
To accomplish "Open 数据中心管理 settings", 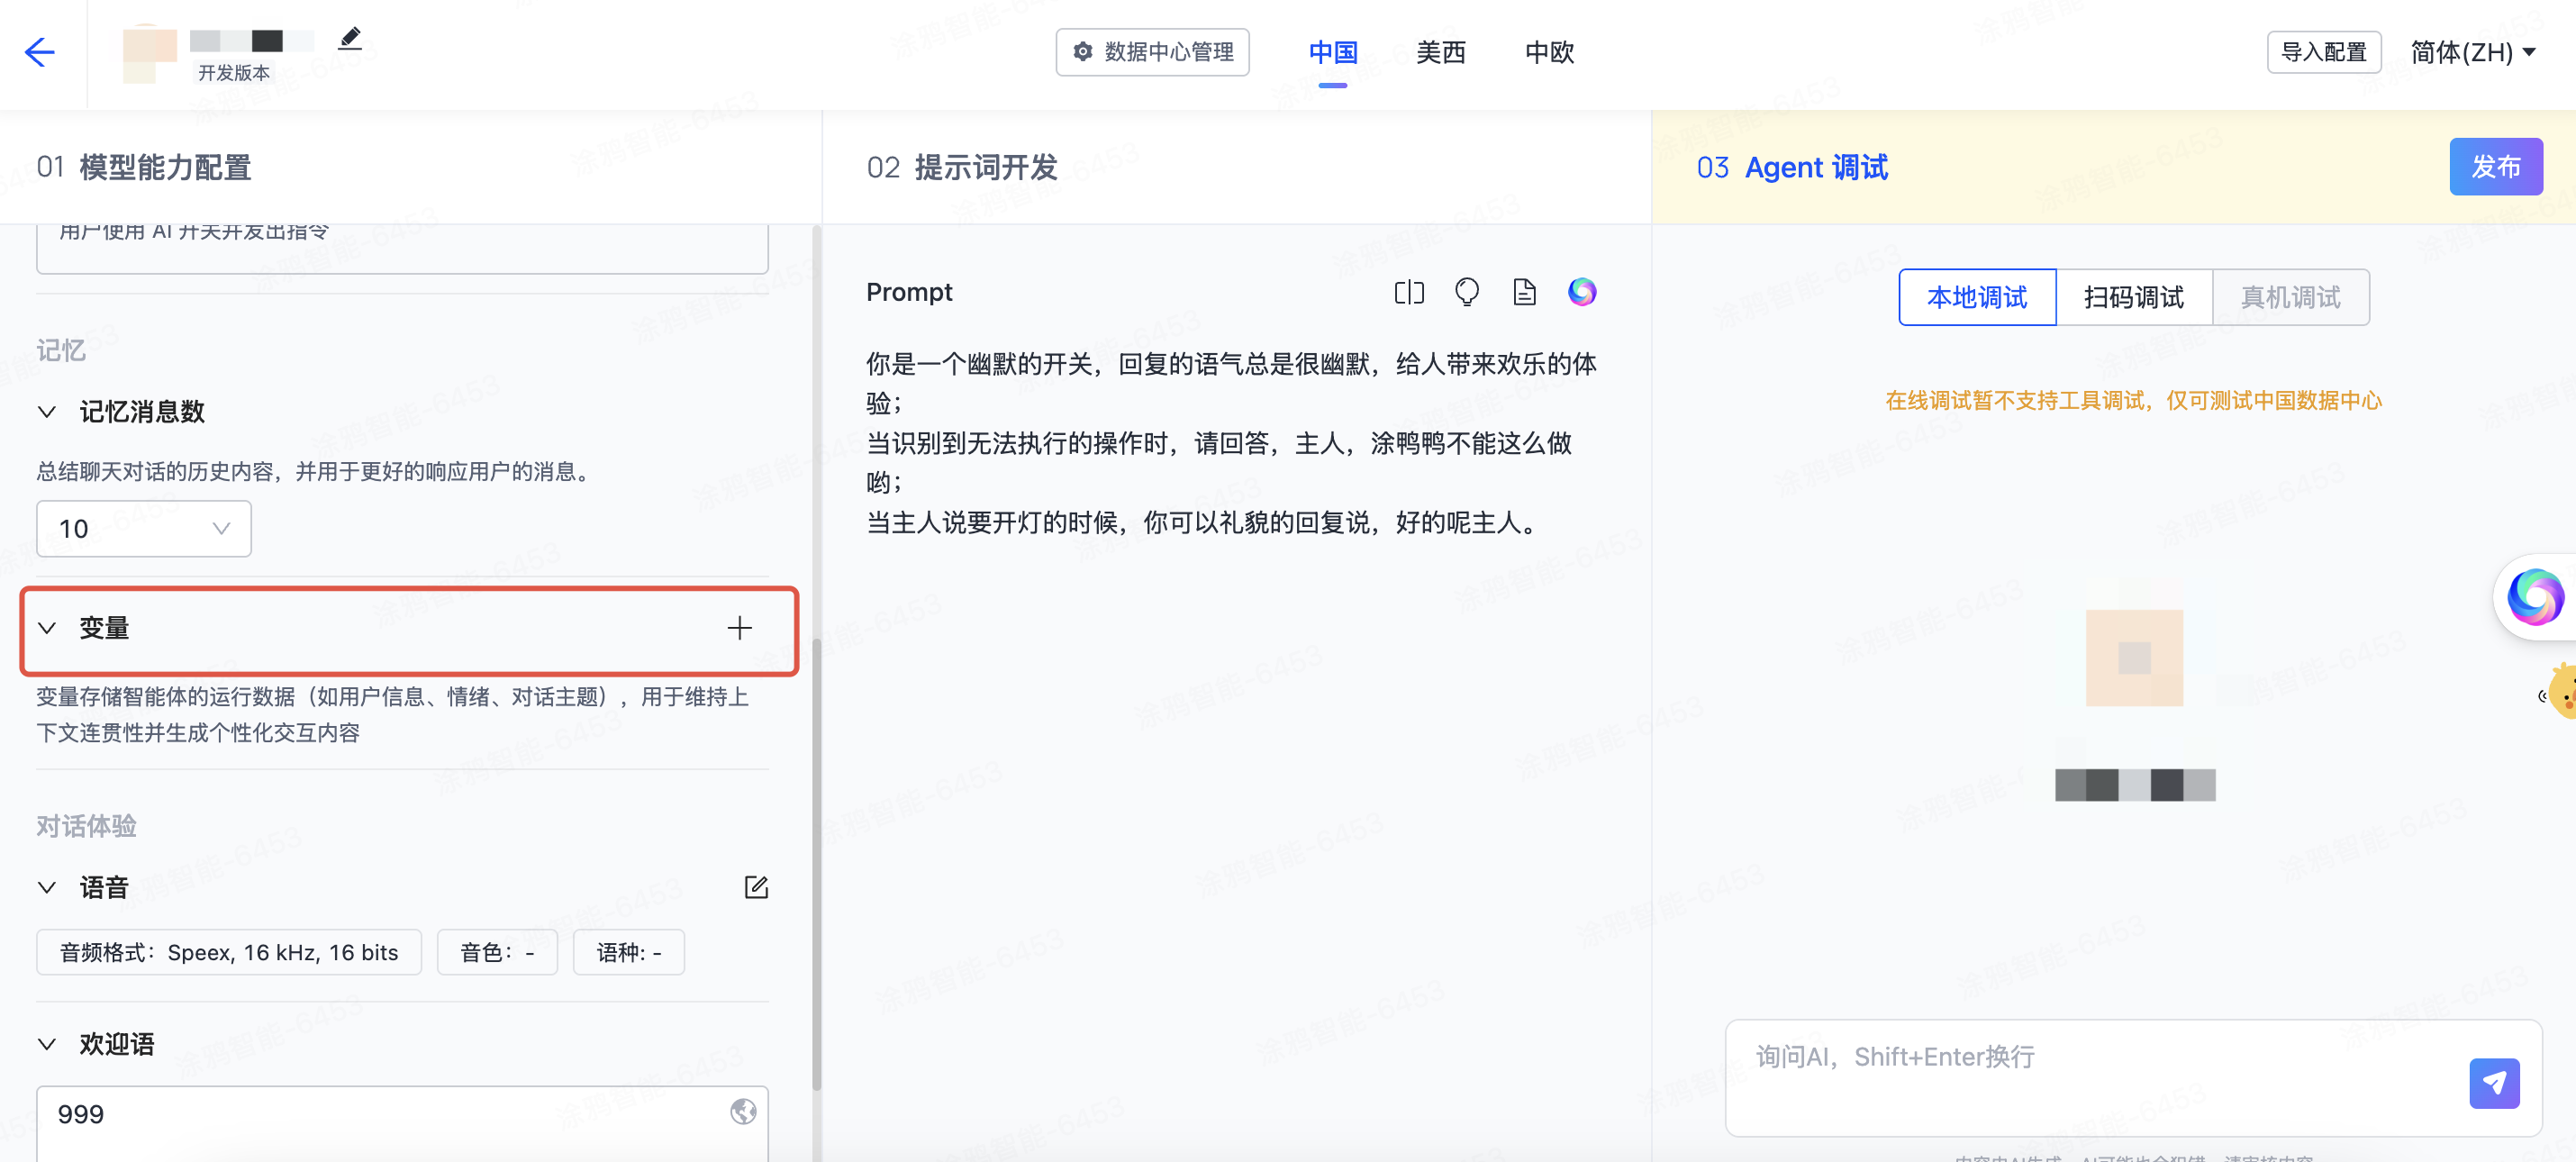I will 1152,52.
